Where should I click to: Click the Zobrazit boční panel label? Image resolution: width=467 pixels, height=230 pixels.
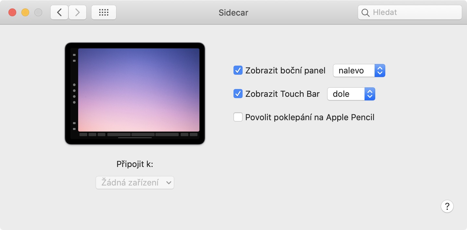(285, 70)
